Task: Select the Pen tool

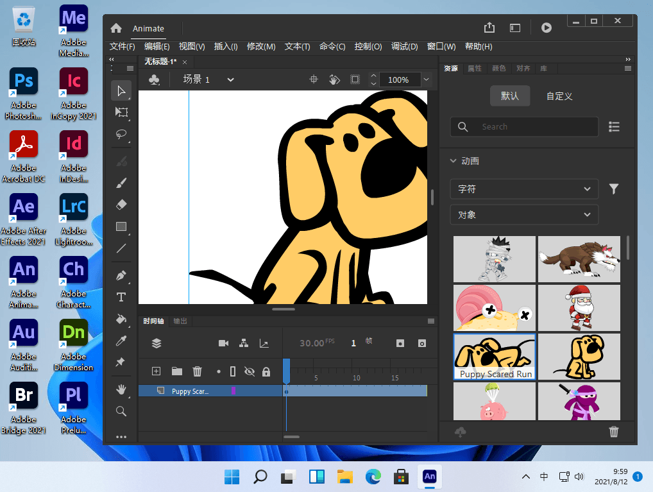Action: tap(121, 275)
